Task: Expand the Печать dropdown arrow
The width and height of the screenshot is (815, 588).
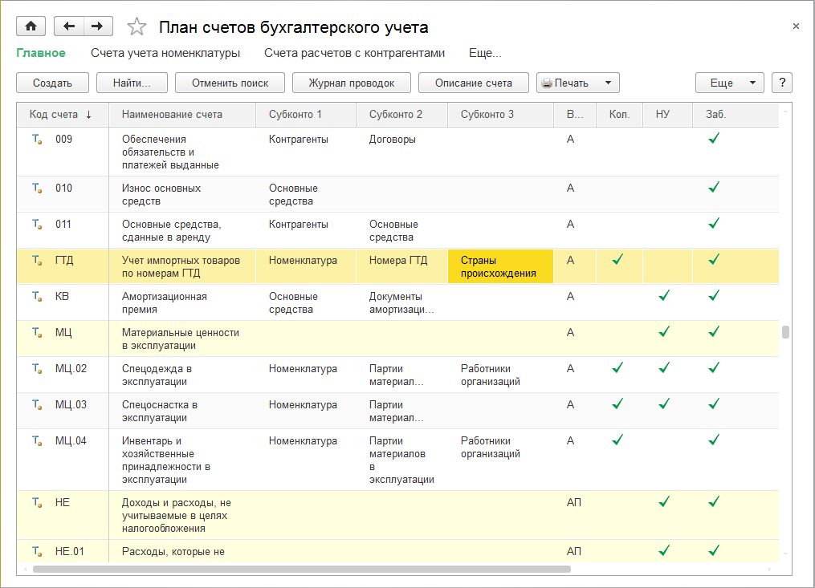Action: point(608,83)
